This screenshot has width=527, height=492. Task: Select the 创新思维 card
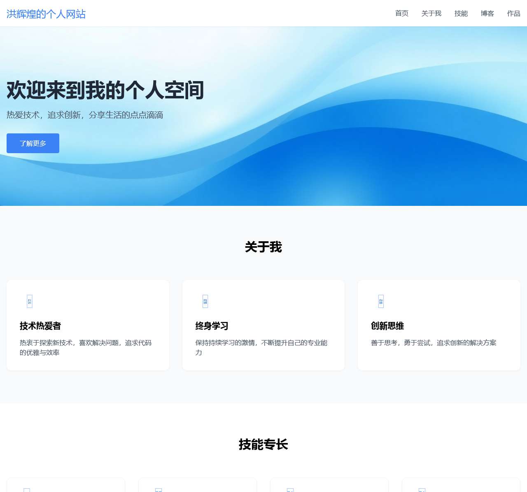point(439,325)
